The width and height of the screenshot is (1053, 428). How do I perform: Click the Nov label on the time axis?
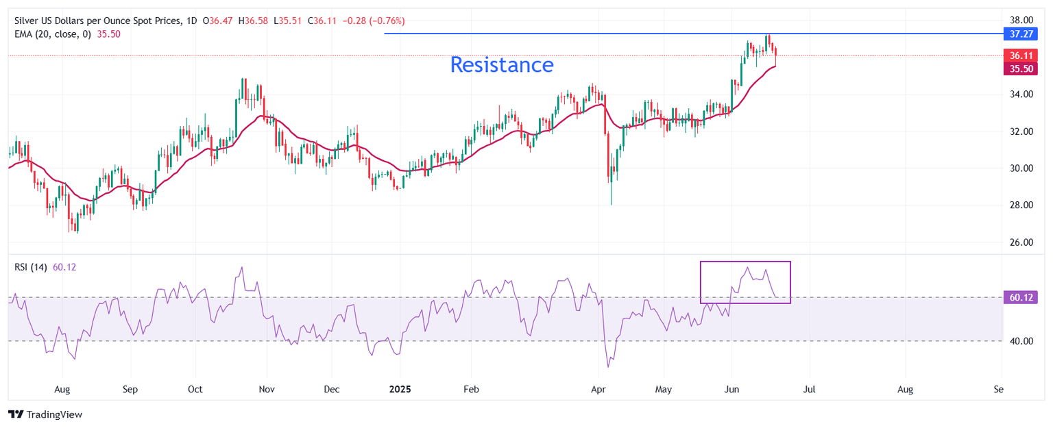coord(267,389)
